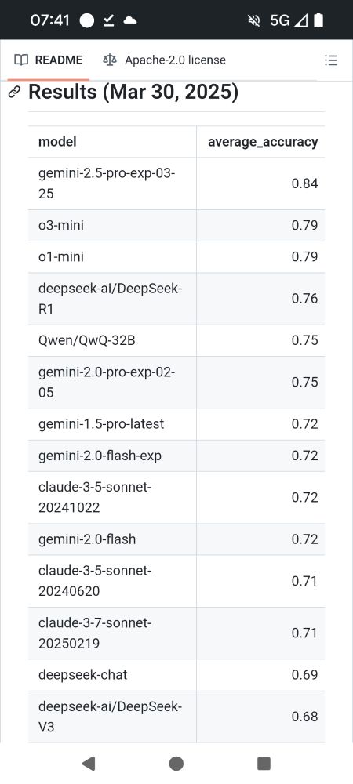Tap the Android home circle button

click(176, 763)
